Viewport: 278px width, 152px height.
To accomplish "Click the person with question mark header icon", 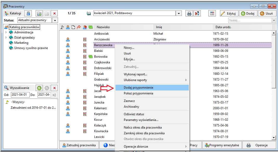I will point(85,27).
